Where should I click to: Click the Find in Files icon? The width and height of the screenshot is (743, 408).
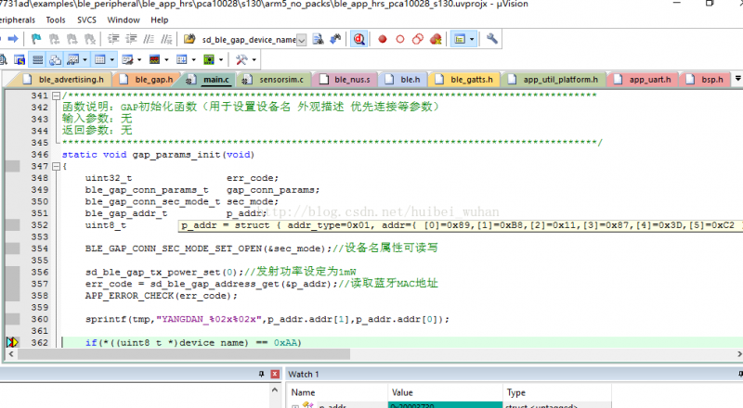318,40
